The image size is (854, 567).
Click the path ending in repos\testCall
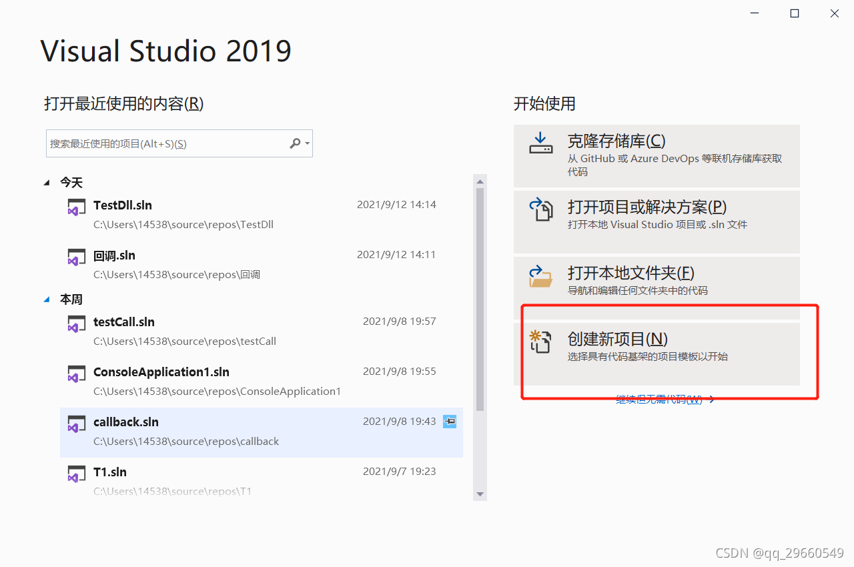(185, 342)
